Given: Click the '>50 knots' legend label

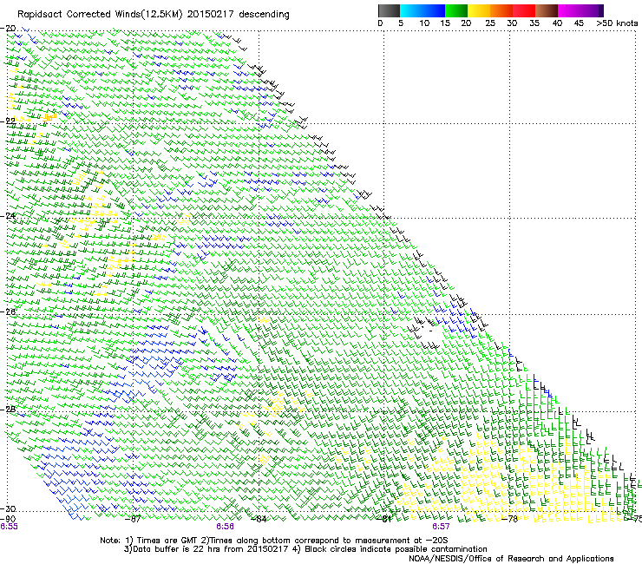Looking at the screenshot, I should pos(617,23).
